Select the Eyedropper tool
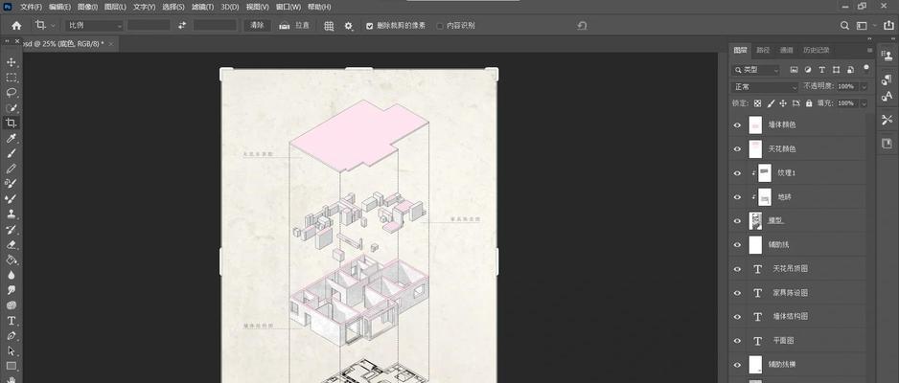Image resolution: width=899 pixels, height=383 pixels. point(11,138)
